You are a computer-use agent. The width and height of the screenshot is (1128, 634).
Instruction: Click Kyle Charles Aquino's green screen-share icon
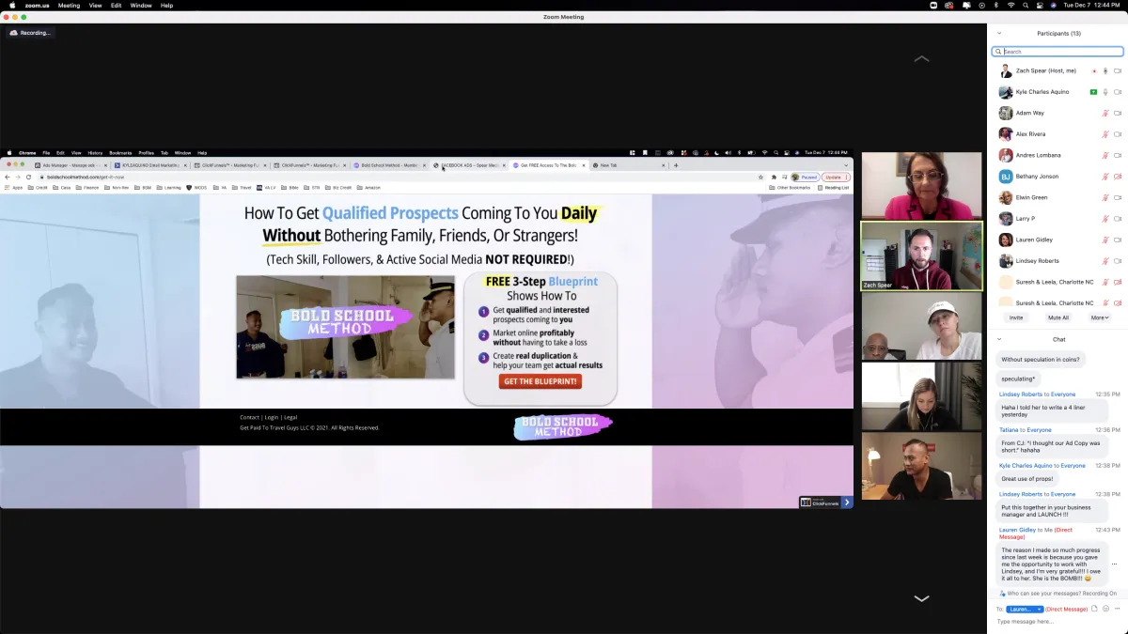(1093, 92)
